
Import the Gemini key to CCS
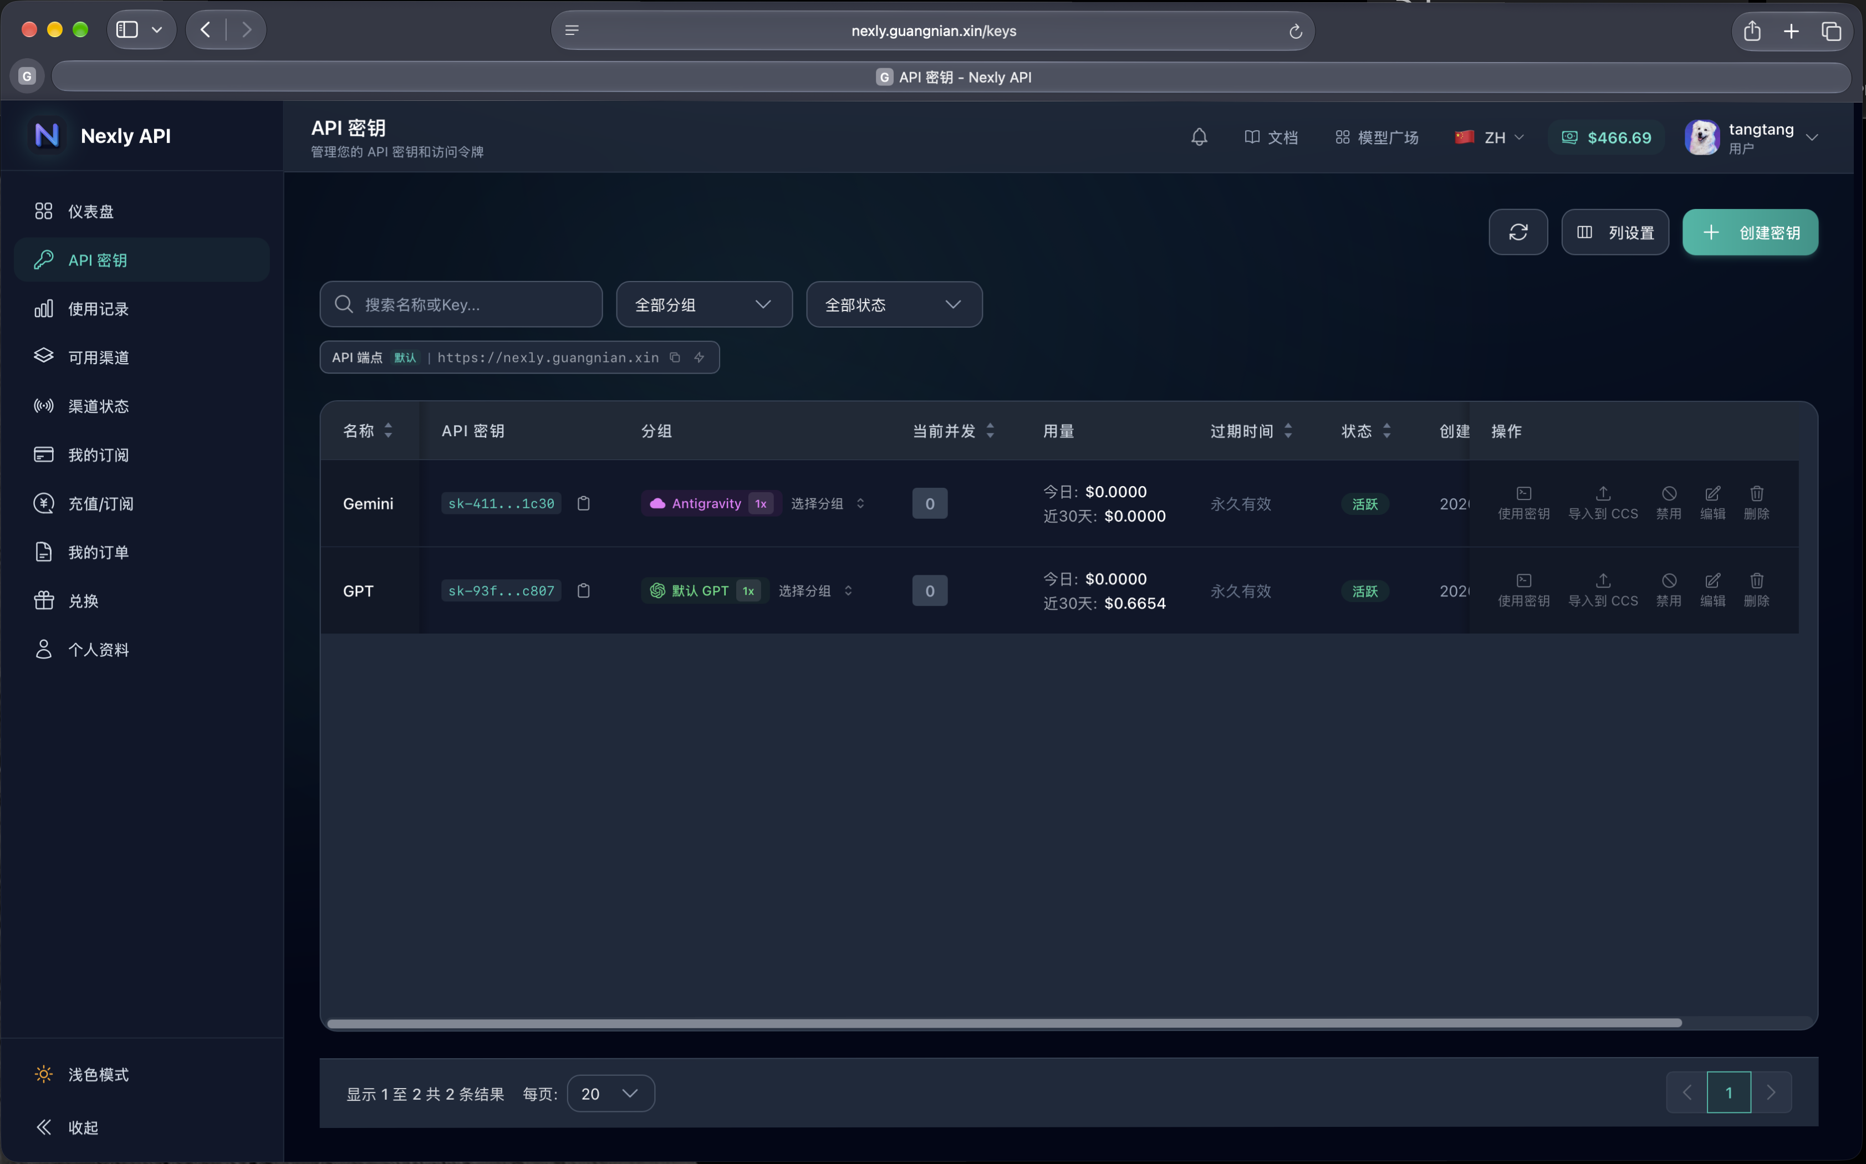coord(1603,503)
